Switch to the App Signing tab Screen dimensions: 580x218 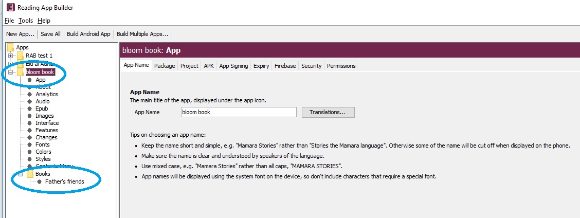233,66
